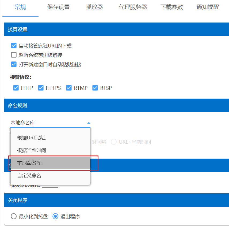
Task: Toggle the HTTPS protocol checkbox
Action: 41,88
